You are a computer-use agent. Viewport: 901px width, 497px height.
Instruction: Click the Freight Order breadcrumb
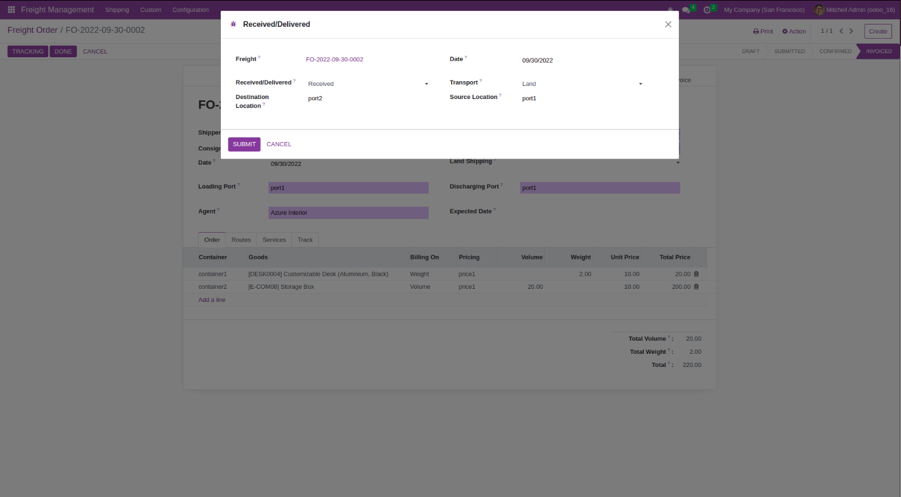[32, 30]
